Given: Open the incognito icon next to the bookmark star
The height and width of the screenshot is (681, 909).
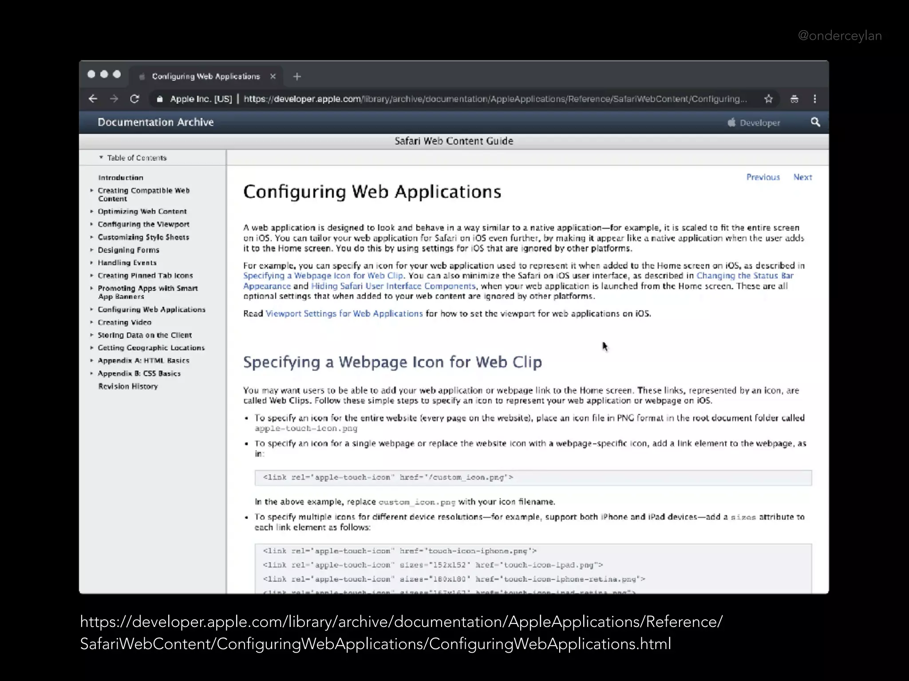Looking at the screenshot, I should tap(794, 99).
